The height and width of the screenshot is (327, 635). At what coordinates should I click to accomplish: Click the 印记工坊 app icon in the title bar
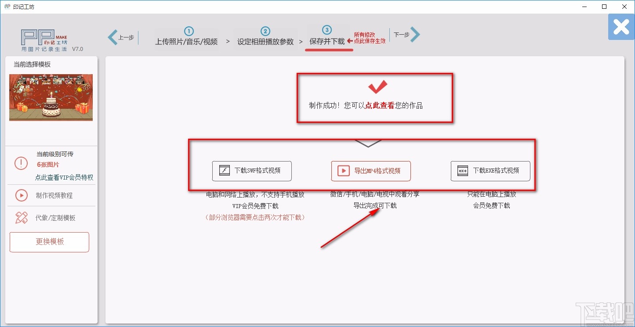[7, 7]
